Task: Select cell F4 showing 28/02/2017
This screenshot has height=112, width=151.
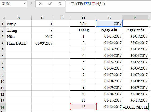Action: tap(135, 43)
